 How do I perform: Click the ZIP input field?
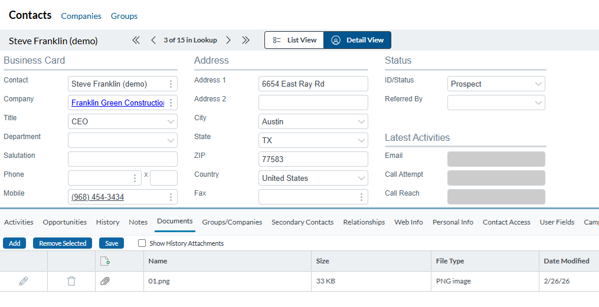click(x=313, y=159)
